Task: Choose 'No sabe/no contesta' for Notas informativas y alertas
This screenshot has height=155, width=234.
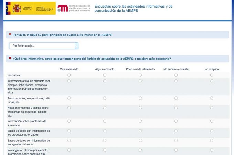Action: point(176,108)
